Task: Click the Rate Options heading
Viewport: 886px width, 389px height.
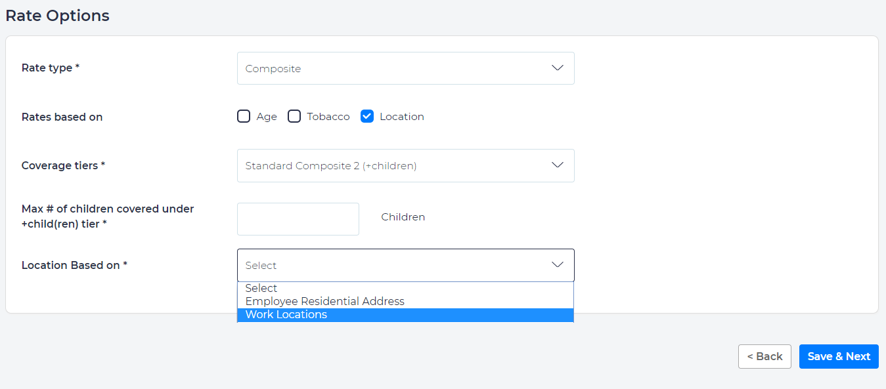Action: click(58, 16)
